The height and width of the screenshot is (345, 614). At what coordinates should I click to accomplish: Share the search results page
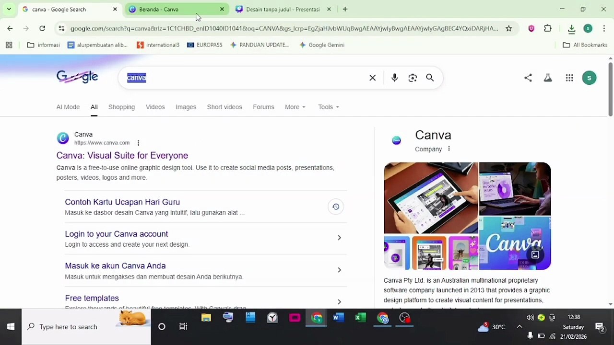(528, 78)
